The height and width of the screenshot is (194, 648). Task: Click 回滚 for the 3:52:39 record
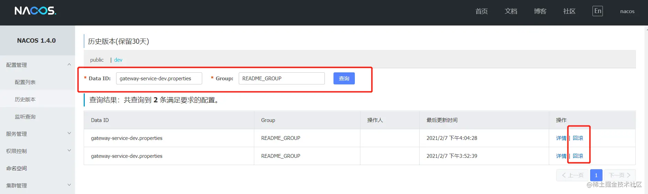pos(578,156)
